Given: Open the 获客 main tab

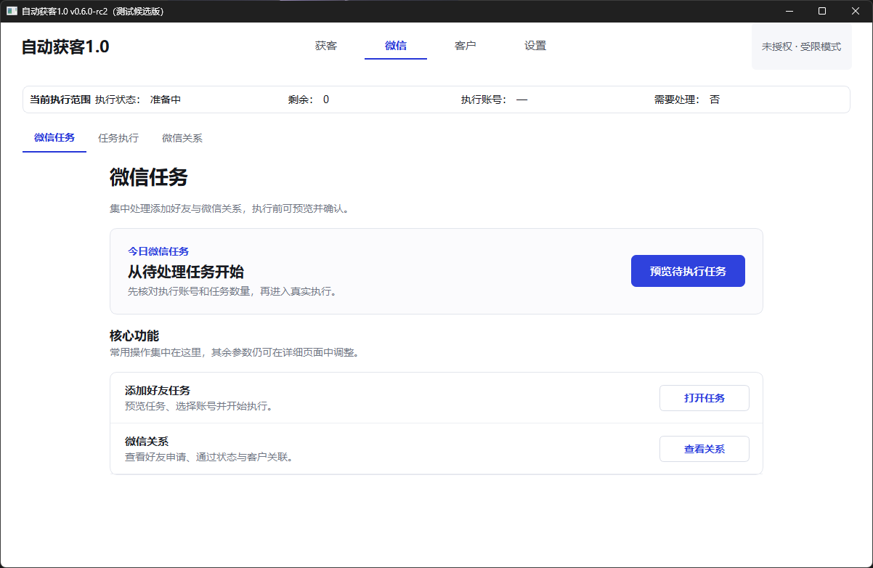Looking at the screenshot, I should [x=326, y=46].
